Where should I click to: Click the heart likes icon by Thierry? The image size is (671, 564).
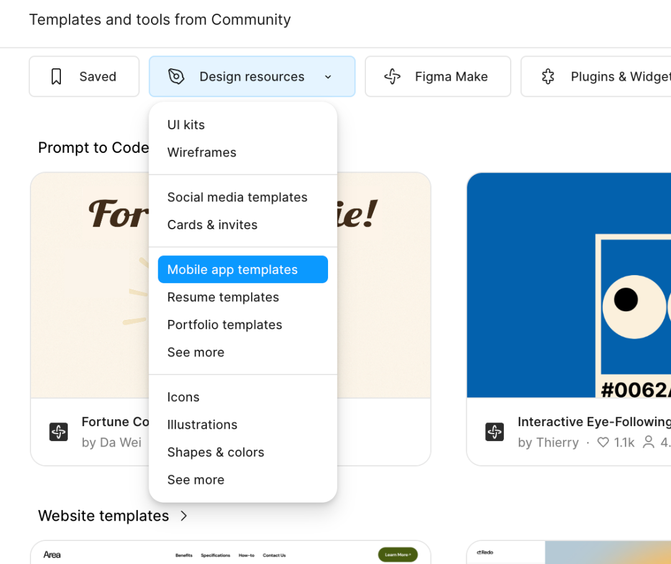603,442
